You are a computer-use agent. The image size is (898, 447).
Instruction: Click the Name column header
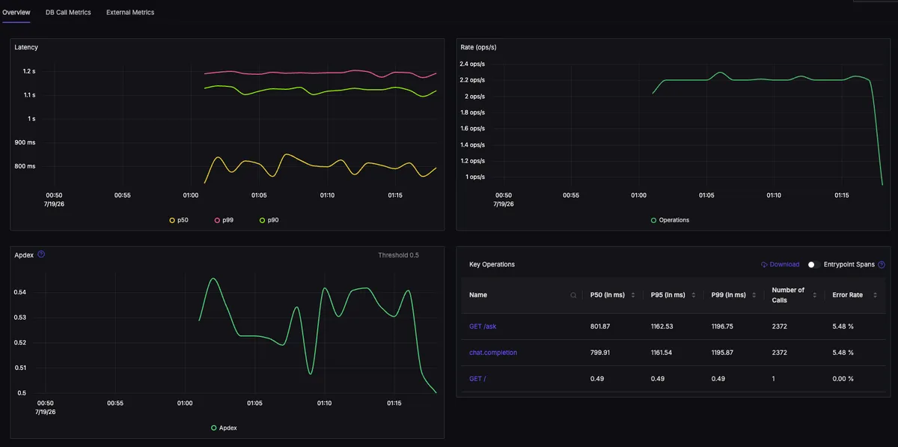tap(478, 295)
